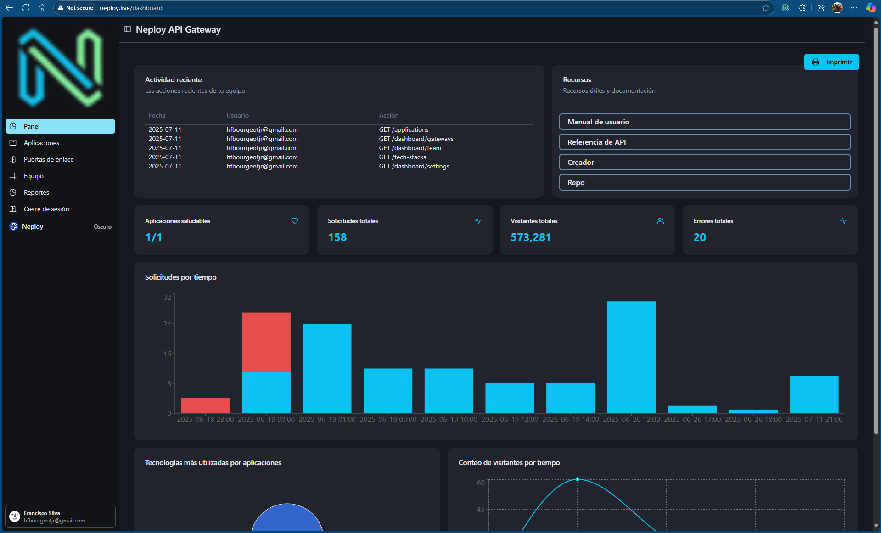Image resolution: width=881 pixels, height=533 pixels.
Task: Click the GET /dashboard/team action
Action: click(x=410, y=148)
